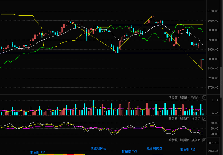
Task: Close the volume indicator panel
Action: tap(204, 98)
